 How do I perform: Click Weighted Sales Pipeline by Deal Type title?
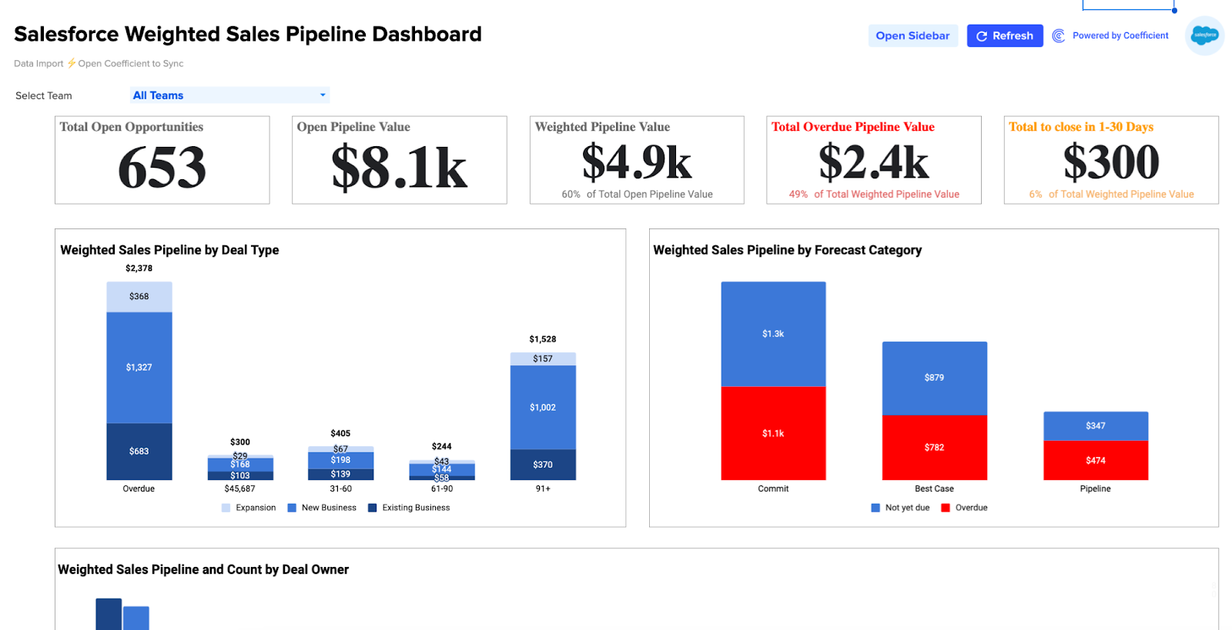(169, 250)
